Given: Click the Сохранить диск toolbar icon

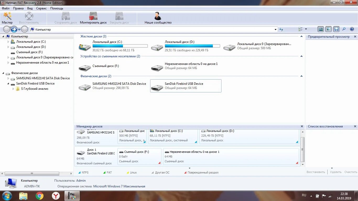Looking at the screenshot, I should pyautogui.click(x=66, y=18).
